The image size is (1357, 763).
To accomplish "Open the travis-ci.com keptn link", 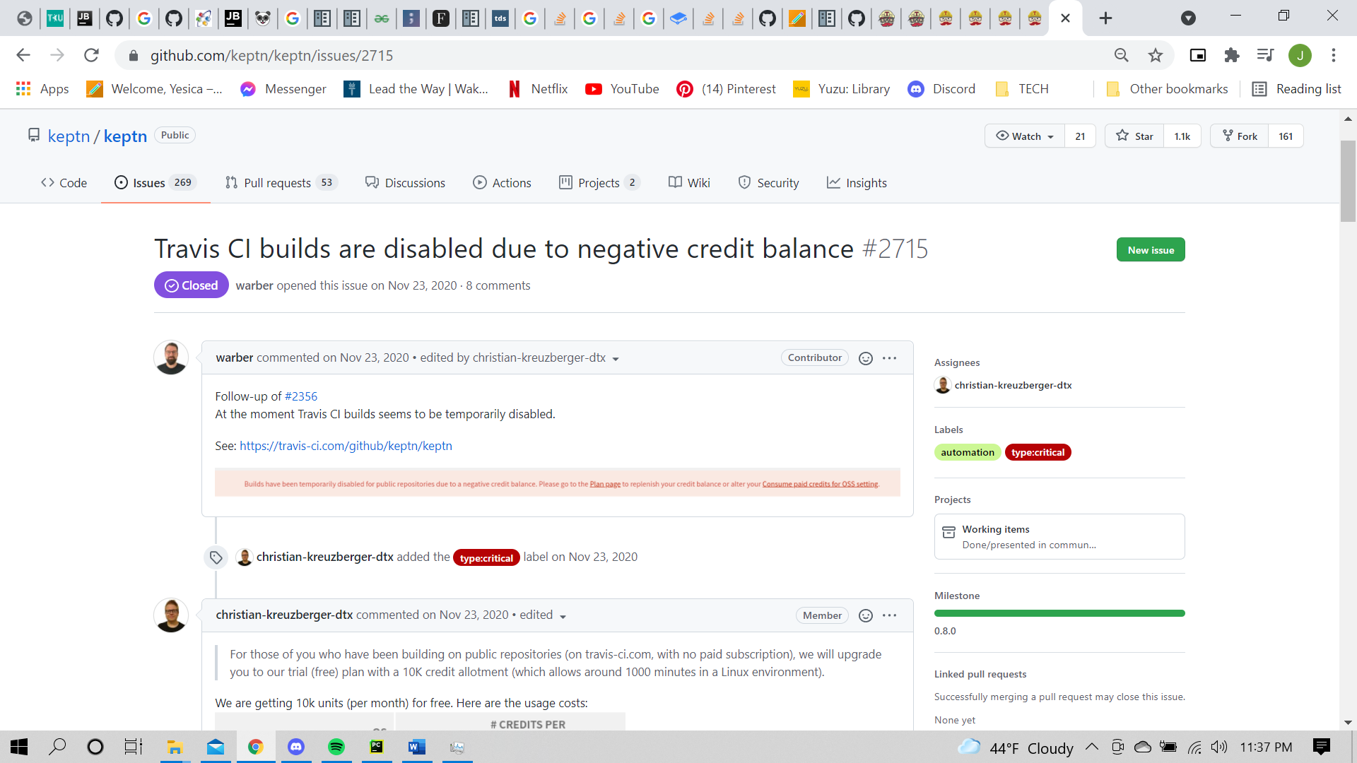I will coord(346,446).
